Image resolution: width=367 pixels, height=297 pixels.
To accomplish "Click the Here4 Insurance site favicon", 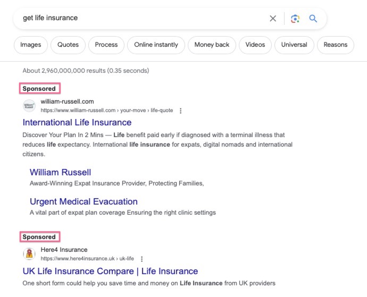I will pos(29,254).
